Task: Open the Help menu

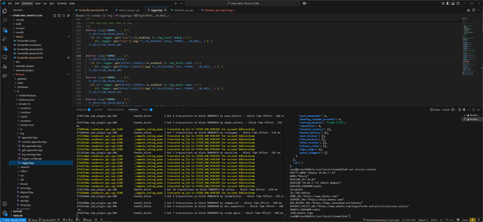Action: pyautogui.click(x=72, y=3)
